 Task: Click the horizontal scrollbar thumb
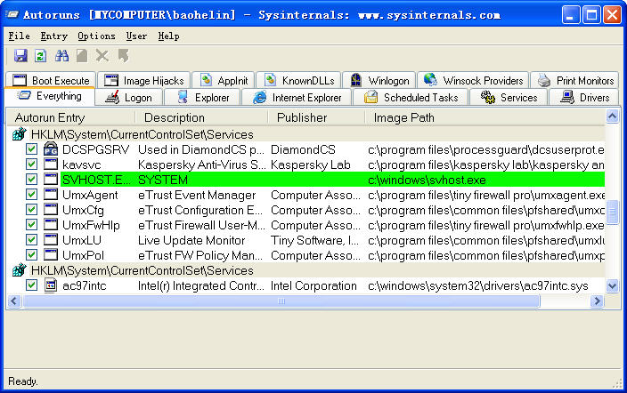pos(281,301)
